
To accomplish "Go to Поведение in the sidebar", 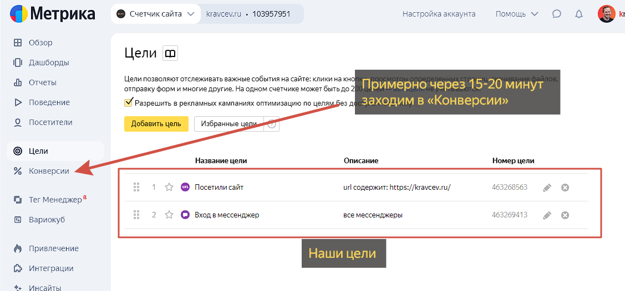I will pyautogui.click(x=49, y=102).
